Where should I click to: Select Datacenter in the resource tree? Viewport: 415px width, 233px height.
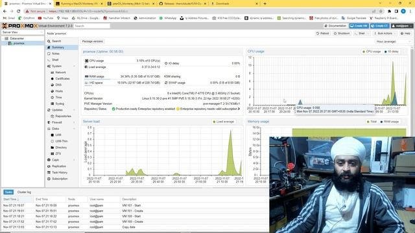click(x=17, y=39)
